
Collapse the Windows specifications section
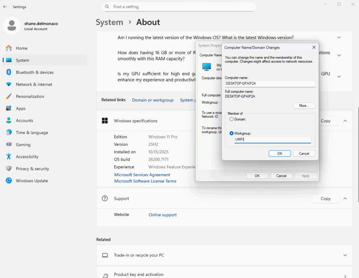[345, 121]
